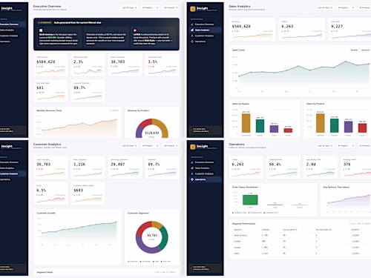The height and width of the screenshot is (278, 371).
Task: Open All Products dropdown in Customer Analytics
Action: pyautogui.click(x=171, y=145)
